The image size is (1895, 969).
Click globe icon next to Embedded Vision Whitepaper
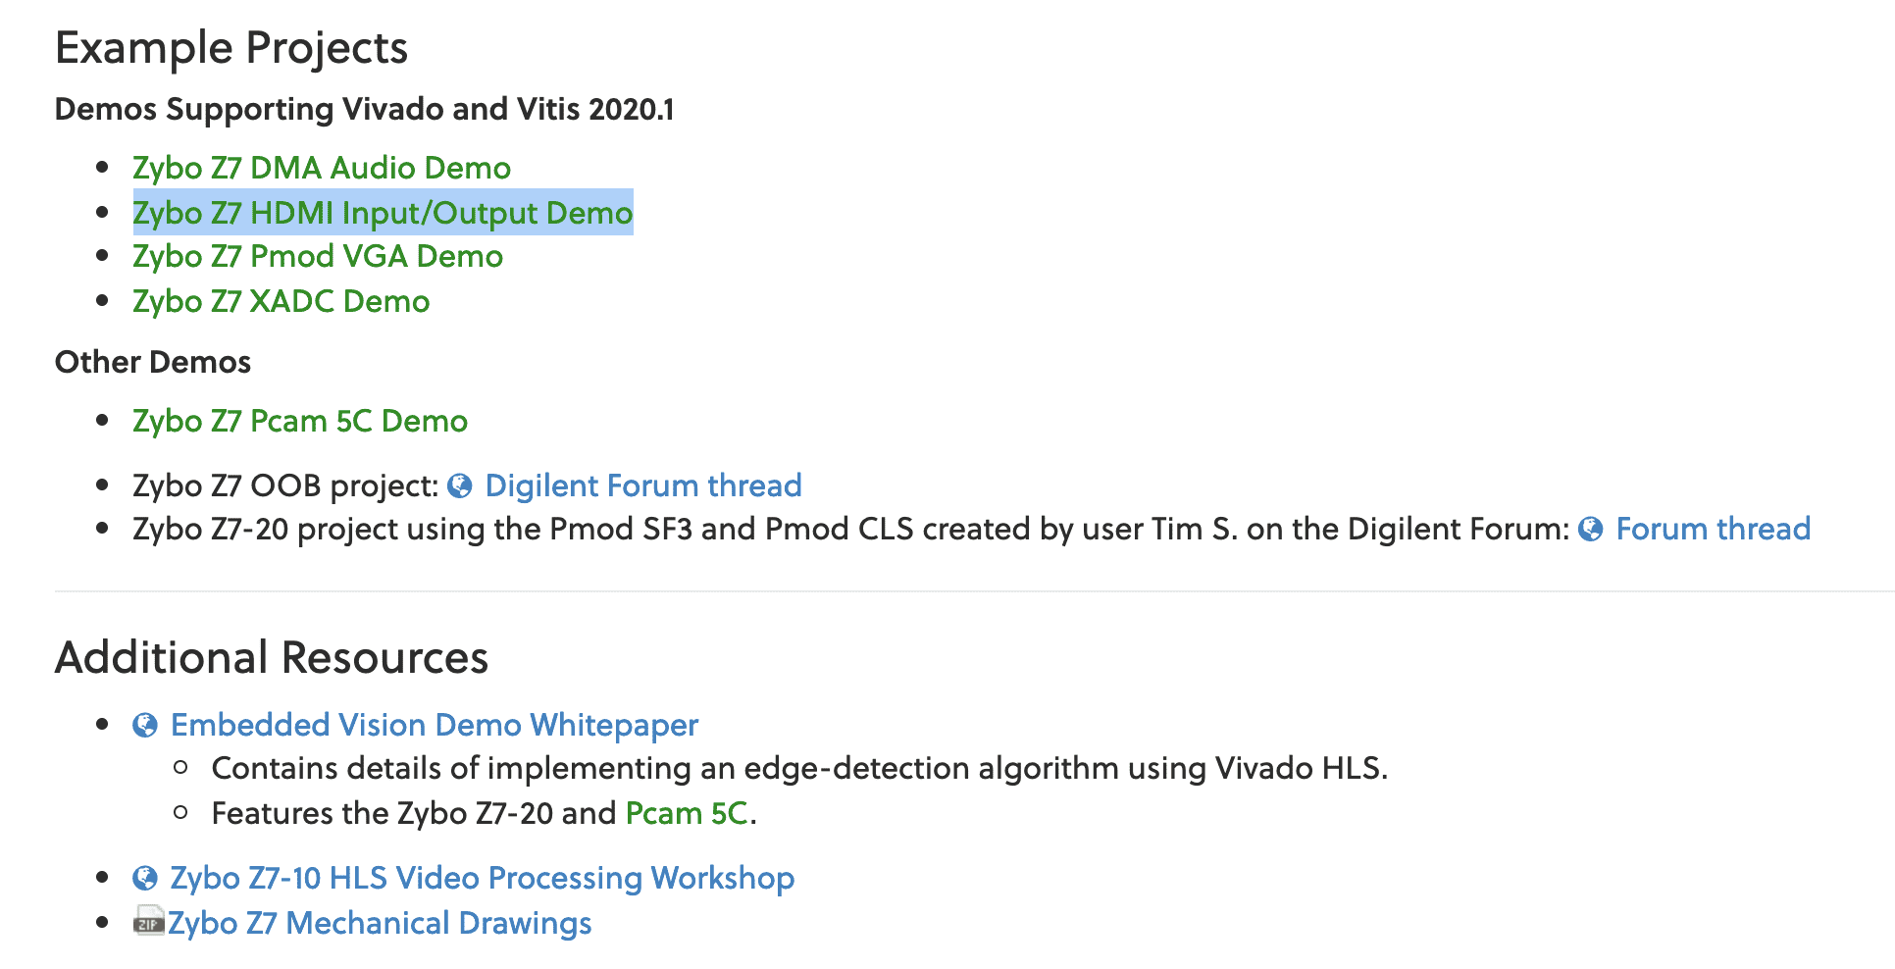coord(145,726)
